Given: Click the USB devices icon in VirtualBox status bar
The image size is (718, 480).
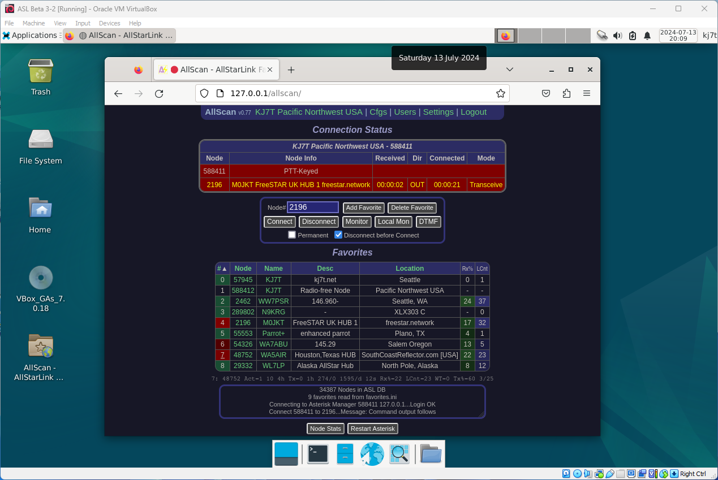Looking at the screenshot, I should tap(610, 473).
